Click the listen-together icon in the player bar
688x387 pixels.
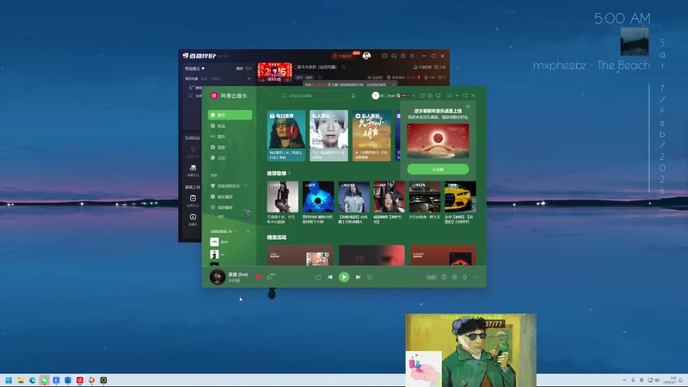444,277
